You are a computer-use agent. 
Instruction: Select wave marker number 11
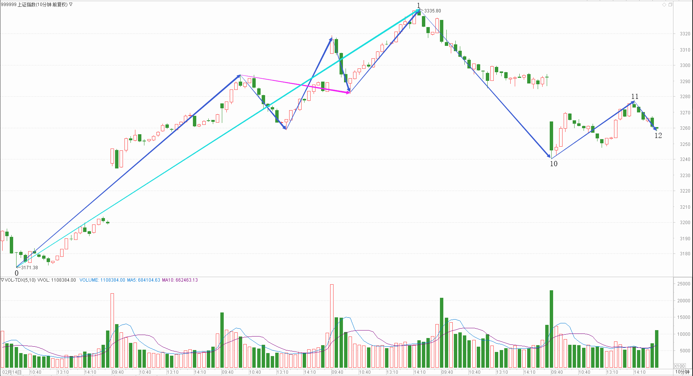pos(635,97)
